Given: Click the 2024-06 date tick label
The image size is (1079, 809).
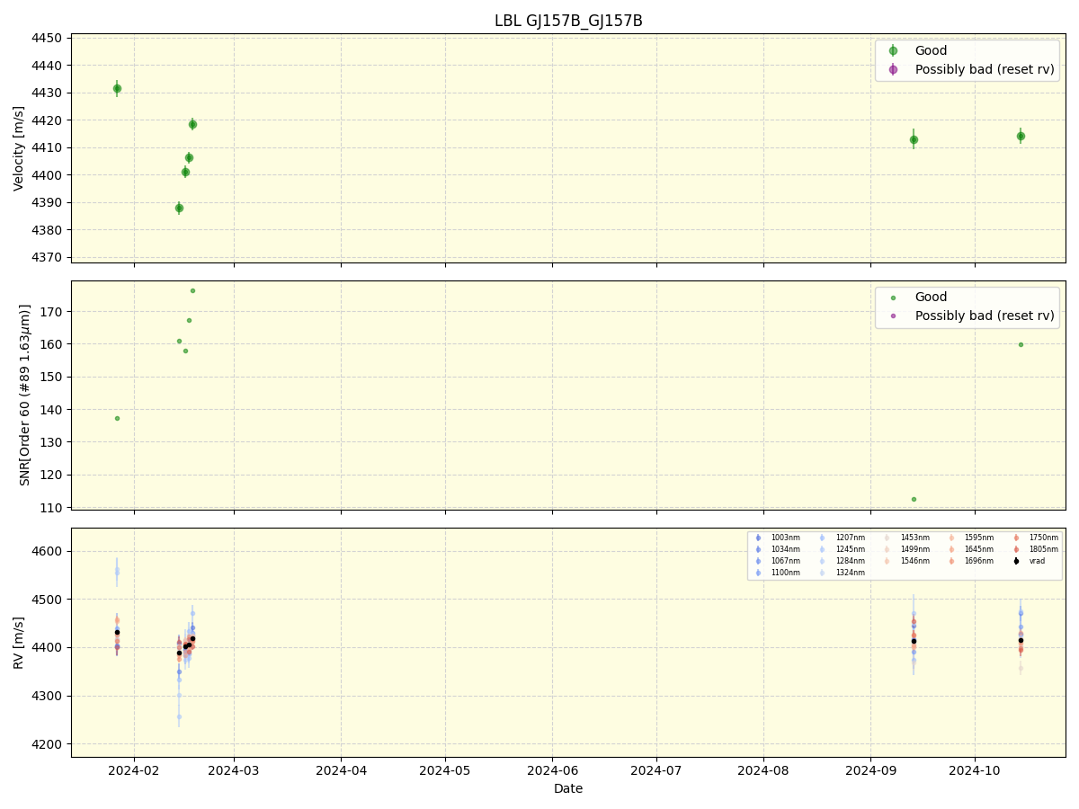Looking at the screenshot, I should (552, 770).
